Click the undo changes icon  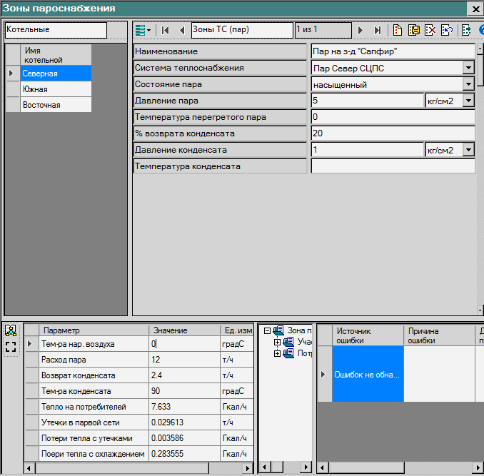tap(447, 30)
